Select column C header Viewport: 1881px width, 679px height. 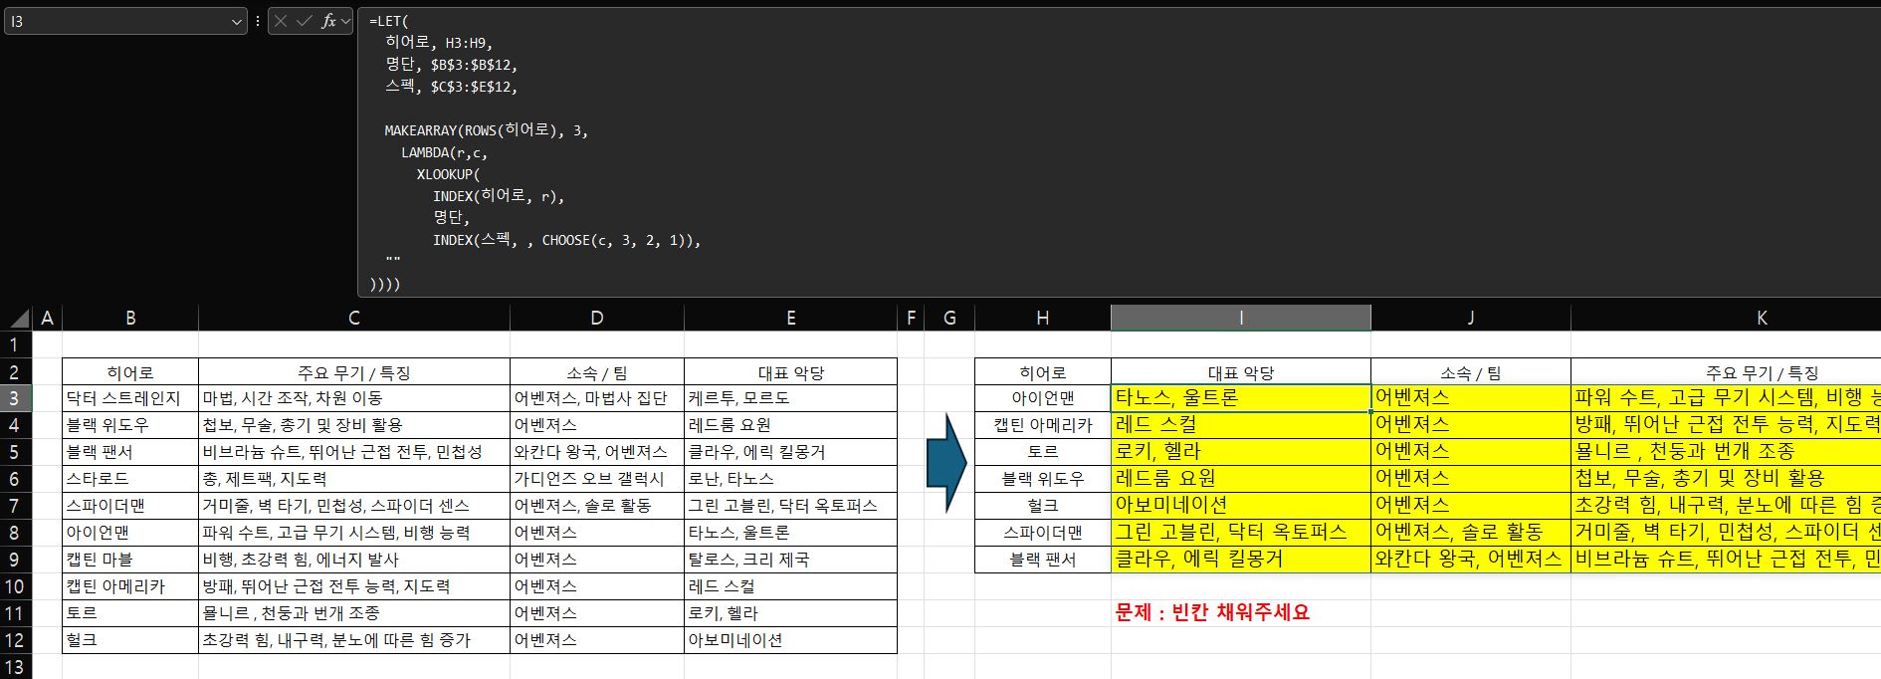pyautogui.click(x=353, y=318)
